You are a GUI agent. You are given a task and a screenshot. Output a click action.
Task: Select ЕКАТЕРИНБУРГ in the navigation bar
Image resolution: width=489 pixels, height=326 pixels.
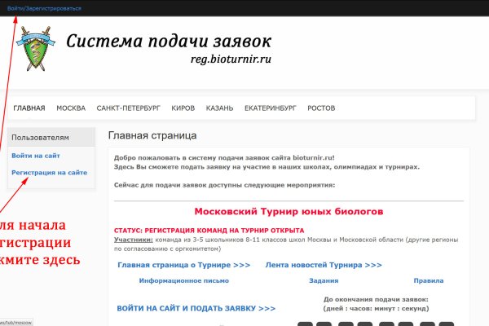[271, 108]
